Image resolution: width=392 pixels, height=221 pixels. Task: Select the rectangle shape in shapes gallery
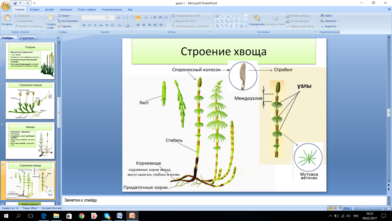[231, 16]
